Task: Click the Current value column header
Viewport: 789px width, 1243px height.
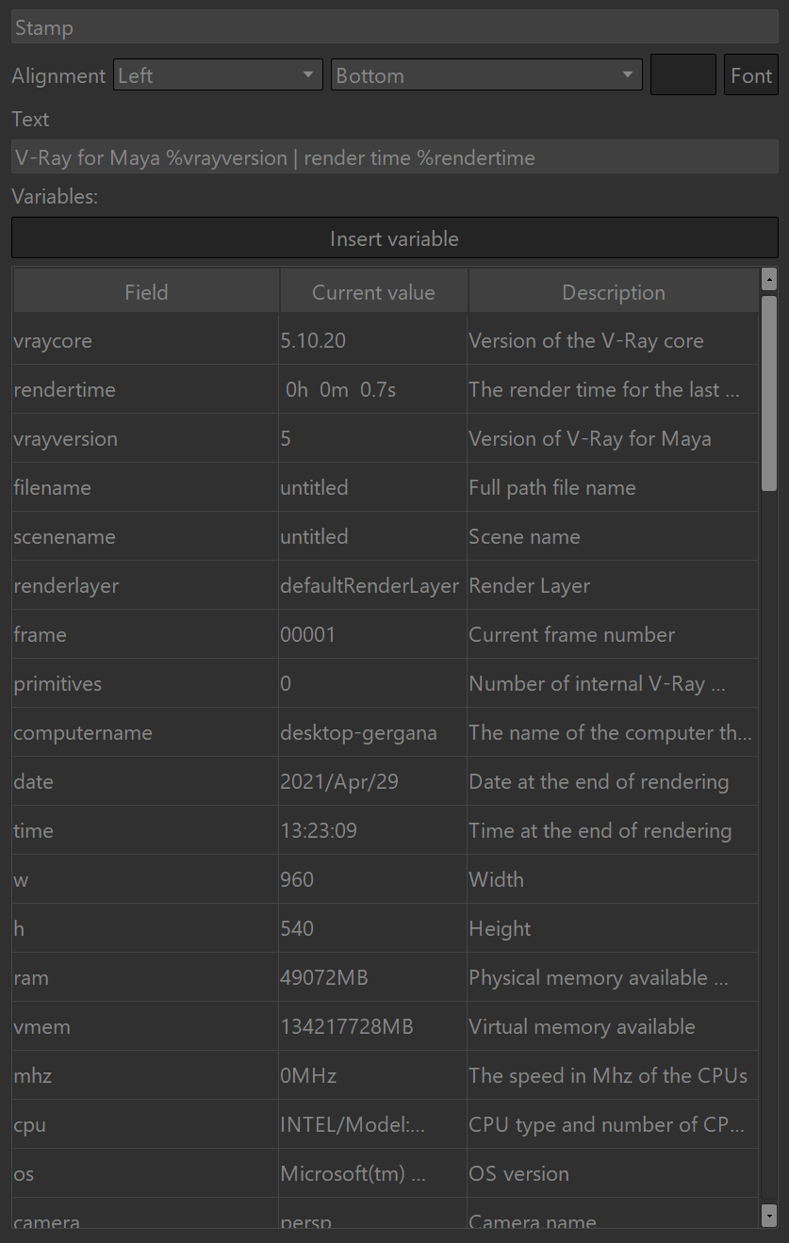Action: point(373,292)
